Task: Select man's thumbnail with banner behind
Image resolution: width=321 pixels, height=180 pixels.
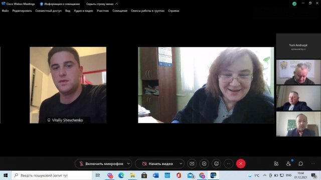Action: point(298,72)
